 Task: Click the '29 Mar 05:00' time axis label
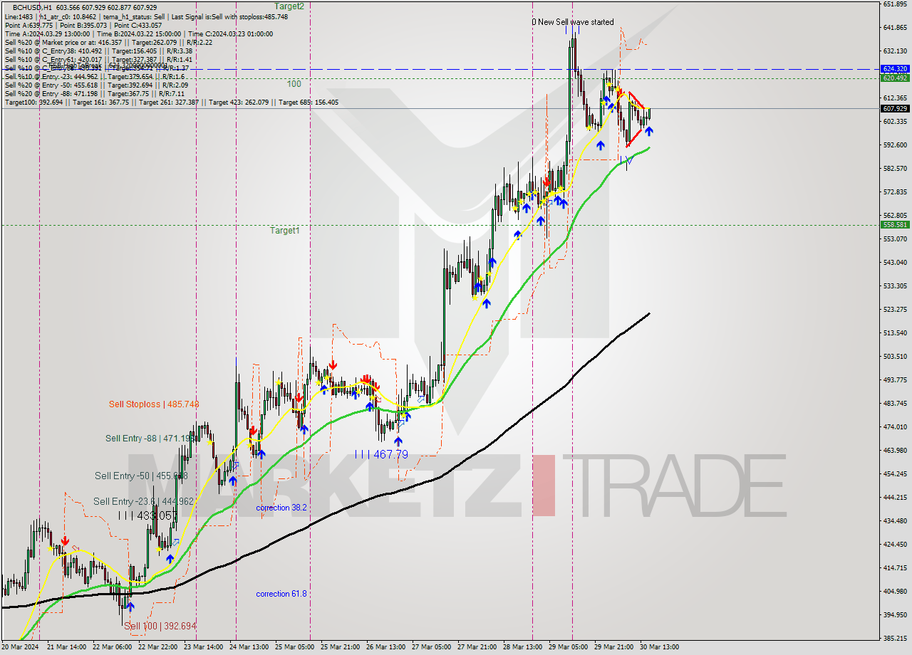(568, 647)
